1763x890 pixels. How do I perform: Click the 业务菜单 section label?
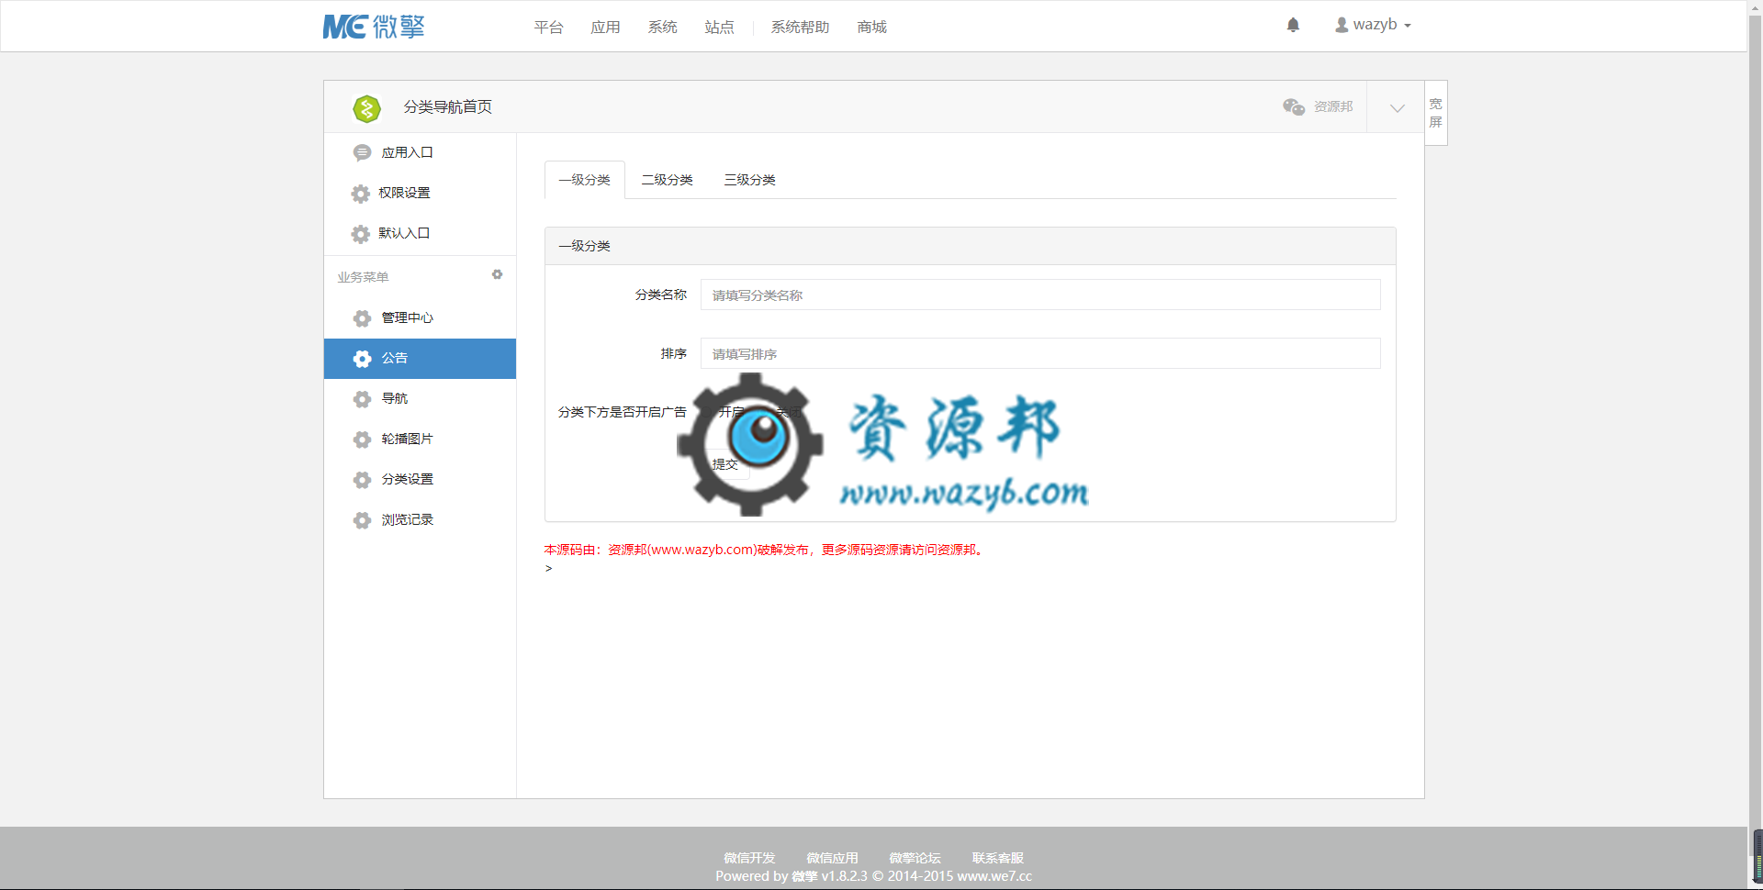363,277
